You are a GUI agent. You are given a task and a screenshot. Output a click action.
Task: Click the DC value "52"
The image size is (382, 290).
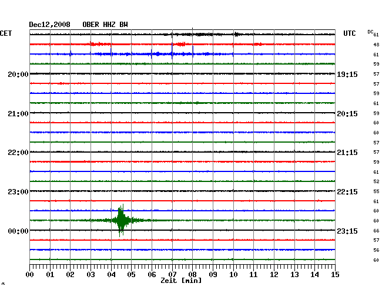pyautogui.click(x=376, y=181)
